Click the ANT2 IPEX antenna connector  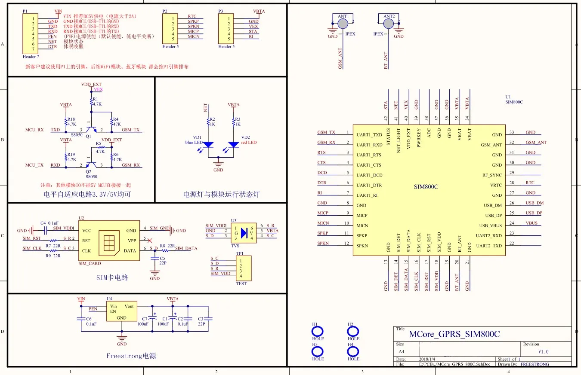click(389, 23)
